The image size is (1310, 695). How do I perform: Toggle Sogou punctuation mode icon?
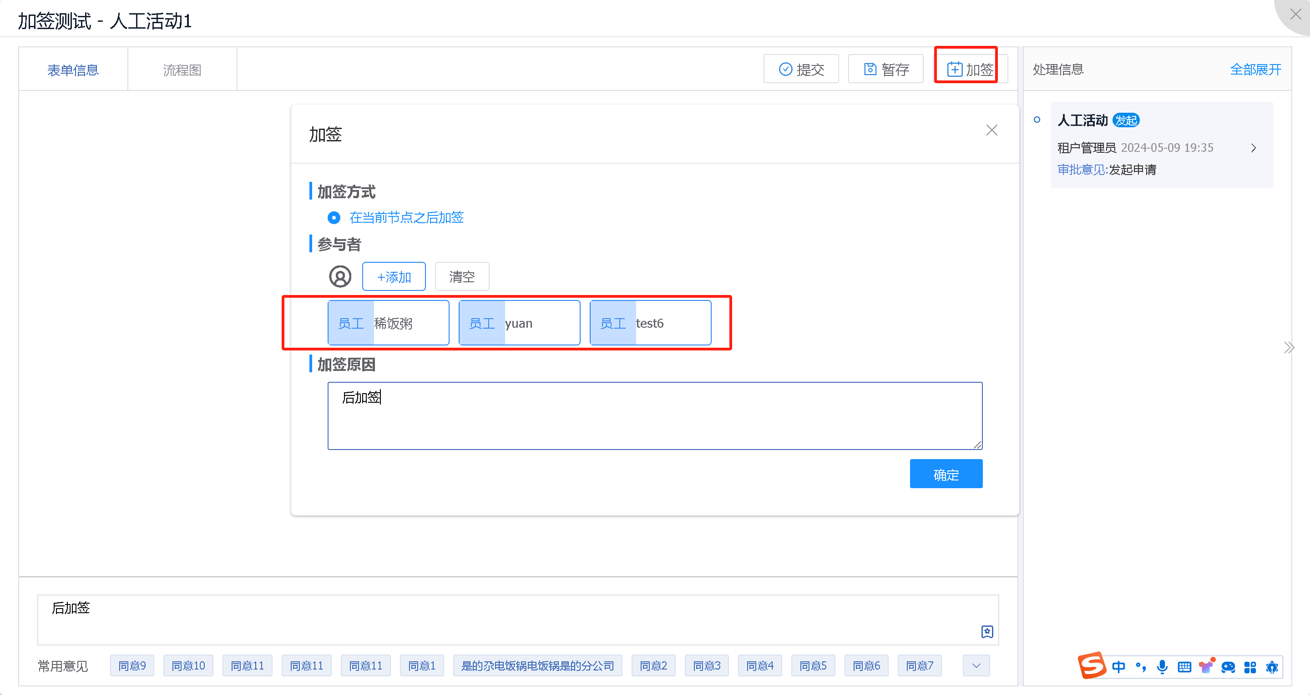[x=1141, y=666]
